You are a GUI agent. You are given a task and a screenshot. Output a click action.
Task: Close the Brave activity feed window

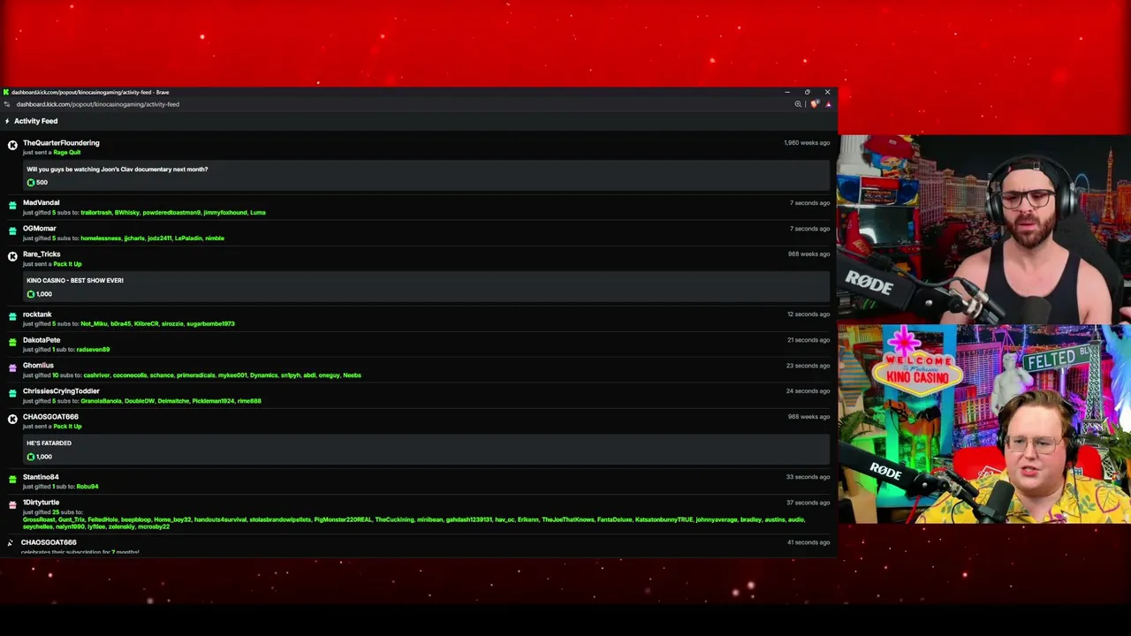pyautogui.click(x=827, y=92)
